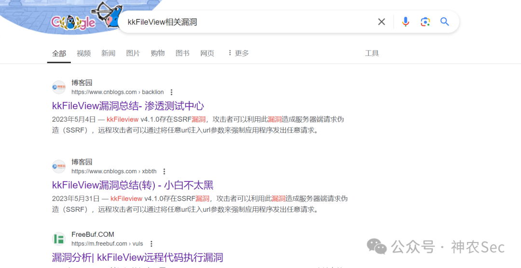Open the cnblogs.com › xbbth URL
521x268 pixels.
pos(114,171)
